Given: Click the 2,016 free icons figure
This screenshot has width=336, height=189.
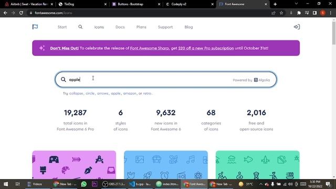Looking at the screenshot, I should coord(256,113).
